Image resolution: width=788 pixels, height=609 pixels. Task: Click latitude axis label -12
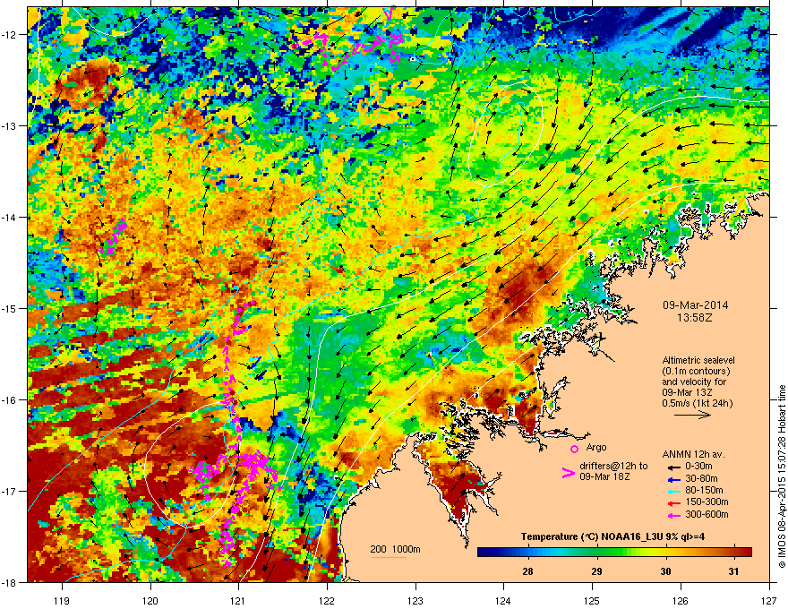pyautogui.click(x=10, y=34)
